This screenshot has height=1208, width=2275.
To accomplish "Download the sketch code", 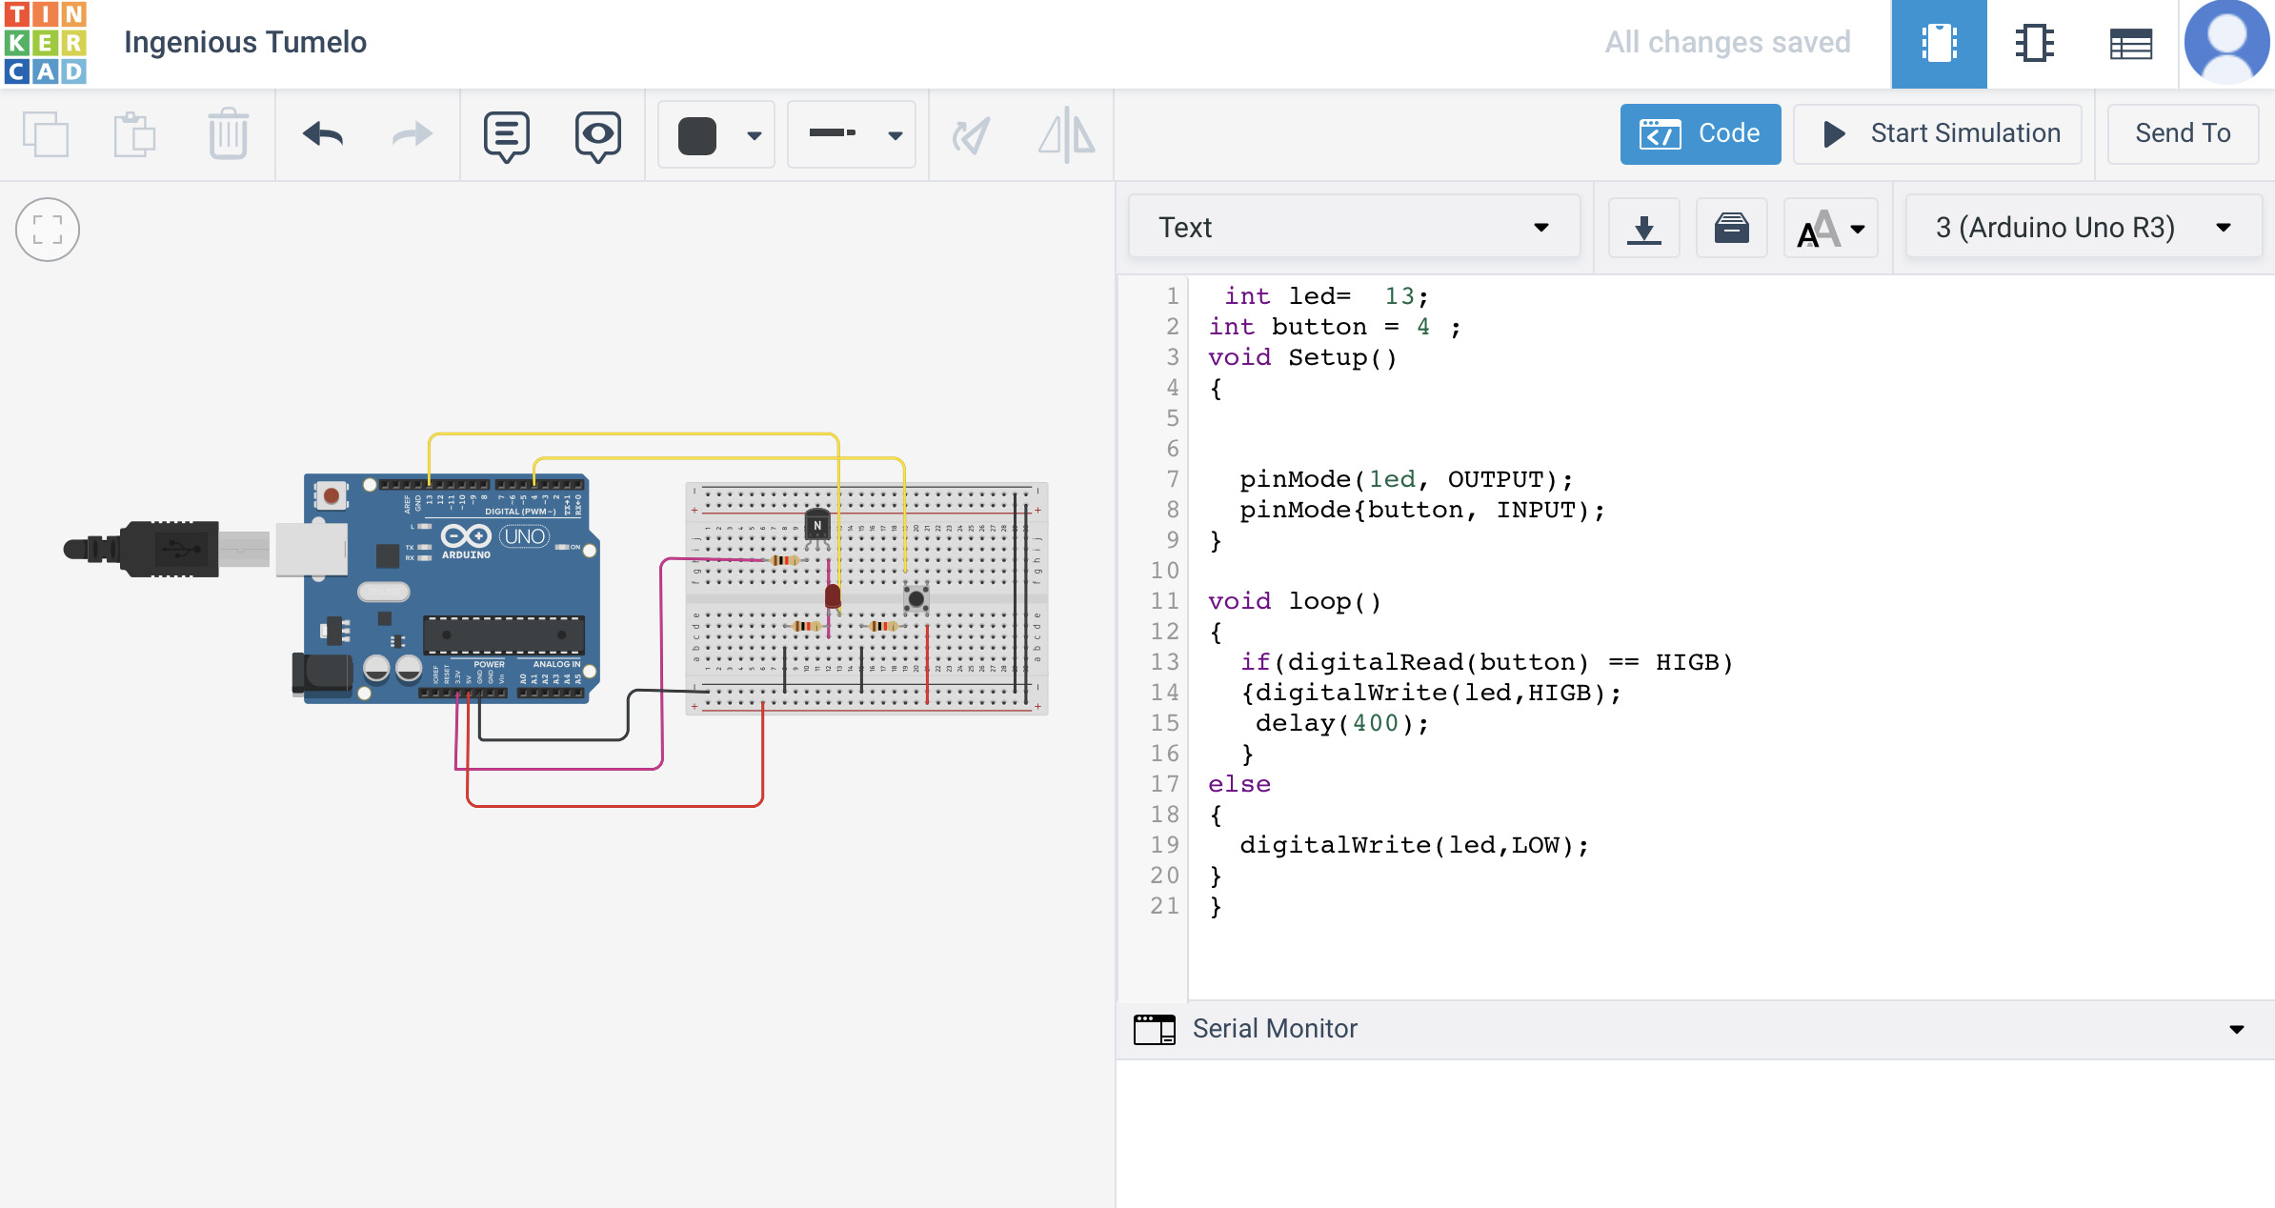I will [1644, 227].
